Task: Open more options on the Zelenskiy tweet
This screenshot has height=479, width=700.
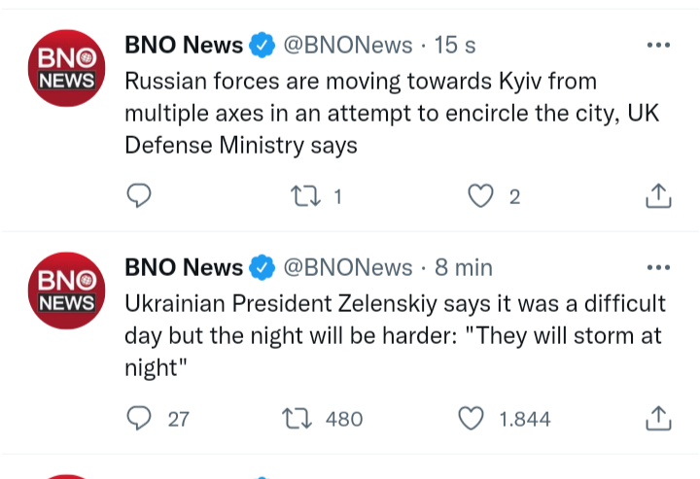Action: (x=658, y=267)
